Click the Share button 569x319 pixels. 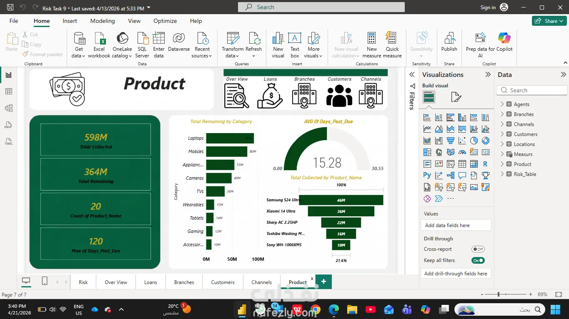pos(549,21)
